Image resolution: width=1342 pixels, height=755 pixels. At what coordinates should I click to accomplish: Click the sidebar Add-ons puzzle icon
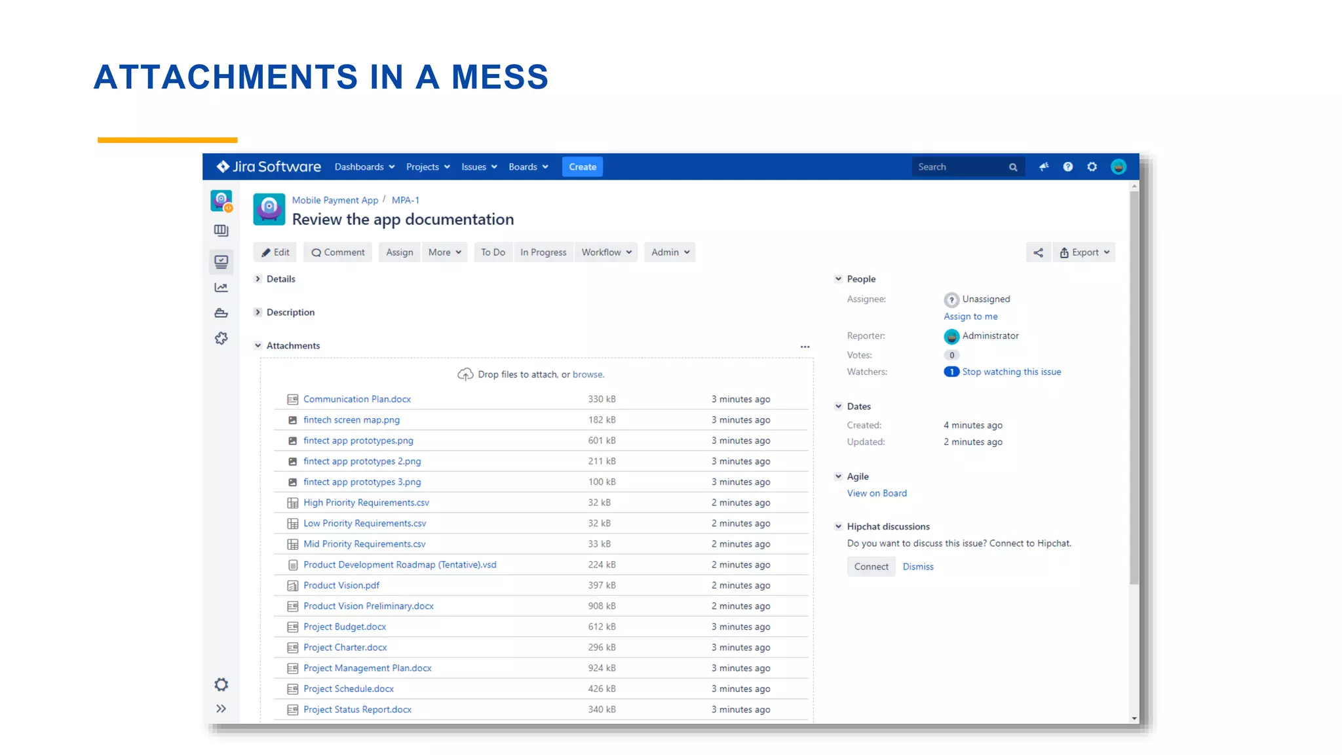click(221, 338)
